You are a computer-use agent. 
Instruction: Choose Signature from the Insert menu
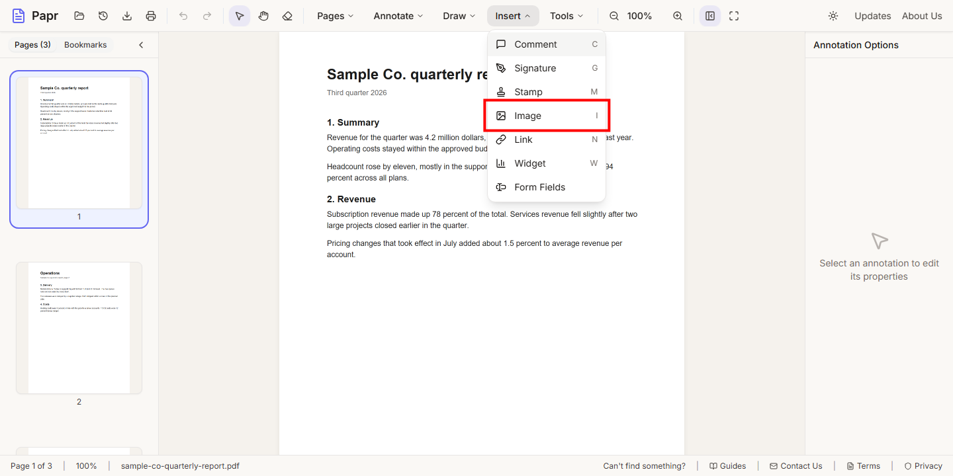(x=547, y=68)
